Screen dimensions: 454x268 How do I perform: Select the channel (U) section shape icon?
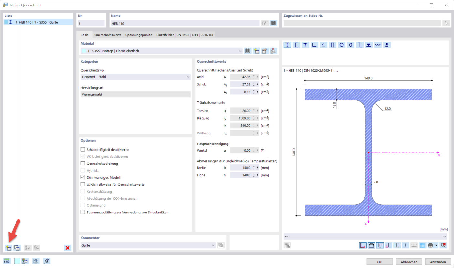click(x=296, y=45)
